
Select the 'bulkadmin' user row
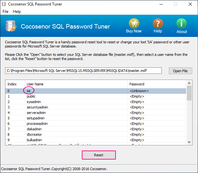96,140
